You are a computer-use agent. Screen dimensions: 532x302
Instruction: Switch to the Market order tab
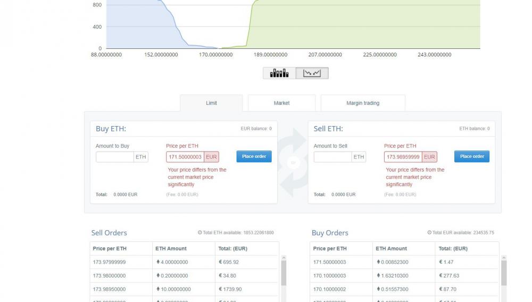(x=281, y=103)
